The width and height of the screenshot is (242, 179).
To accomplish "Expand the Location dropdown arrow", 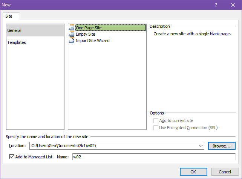I will tap(200, 146).
